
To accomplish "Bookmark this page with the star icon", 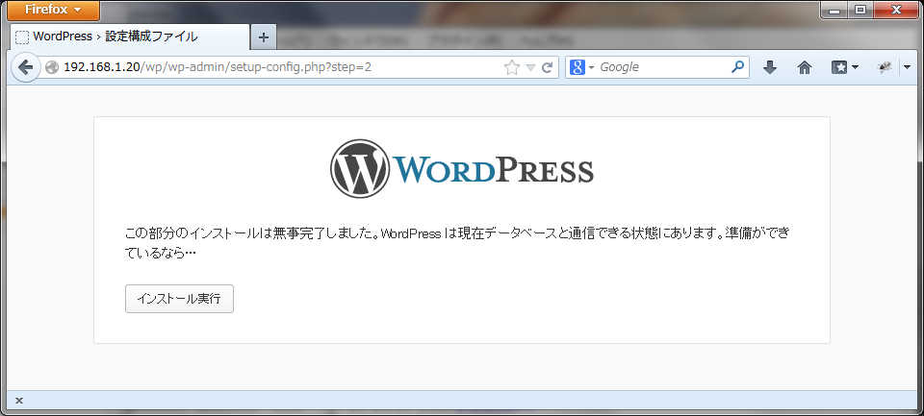I will click(512, 67).
